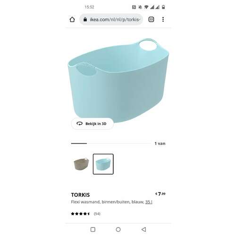This screenshot has width=236, height=236.
Task: Click the image carousel progress bar
Action: [111, 143]
